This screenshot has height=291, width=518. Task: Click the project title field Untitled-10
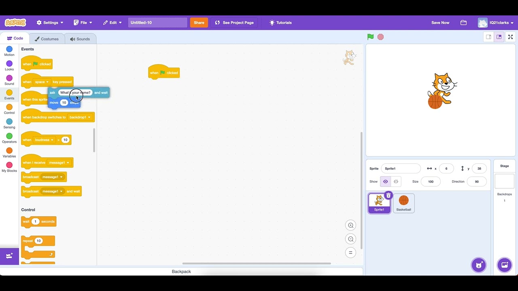tap(158, 23)
